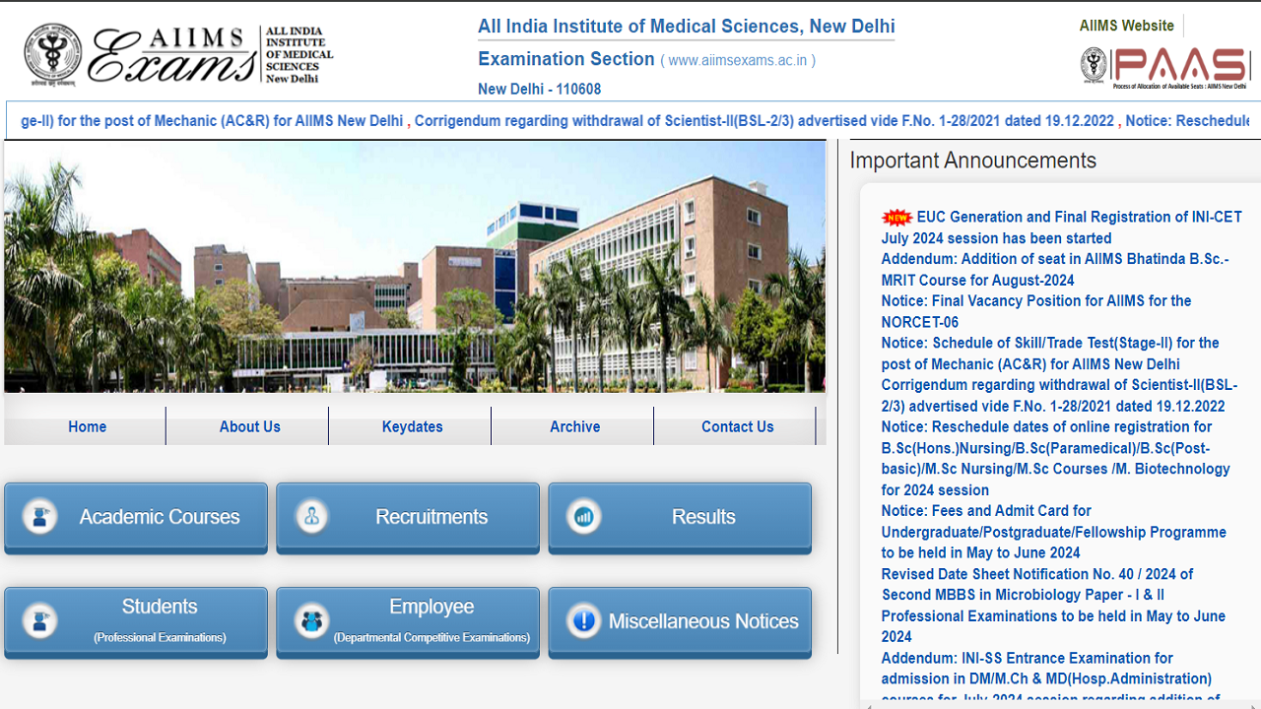This screenshot has width=1261, height=709.
Task: Open the www.aiimsexams.ac.in link
Action: [738, 60]
